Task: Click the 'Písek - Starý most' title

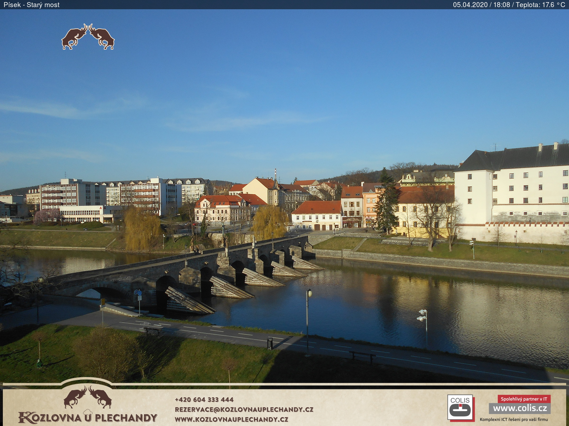Action: pyautogui.click(x=32, y=5)
